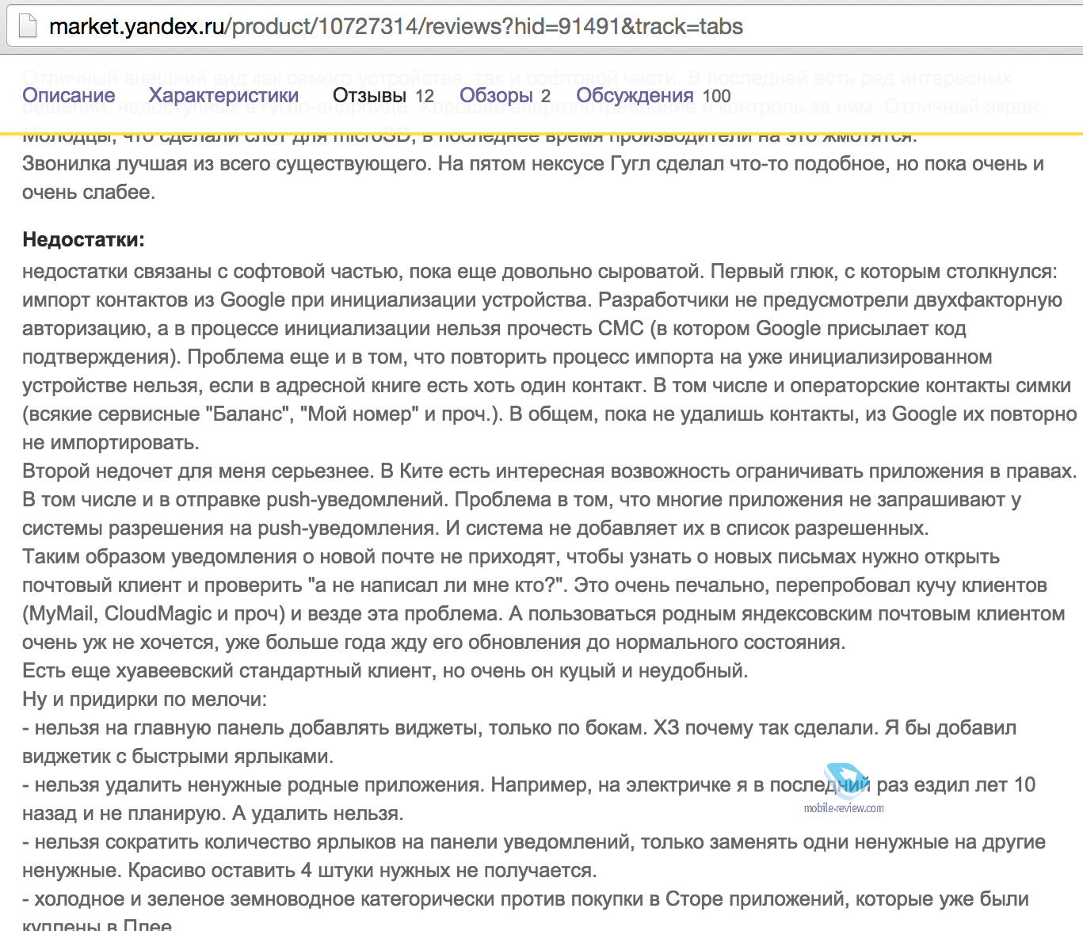Screen dimensions: 1083x931
Task: Switch to the Обзоры 2 tab
Action: coord(505,95)
